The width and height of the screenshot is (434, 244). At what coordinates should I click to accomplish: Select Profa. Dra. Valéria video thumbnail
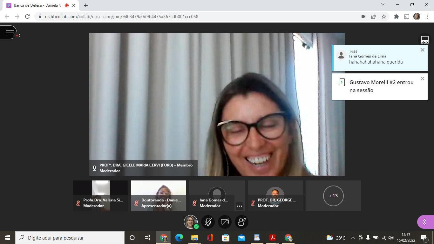(x=100, y=196)
